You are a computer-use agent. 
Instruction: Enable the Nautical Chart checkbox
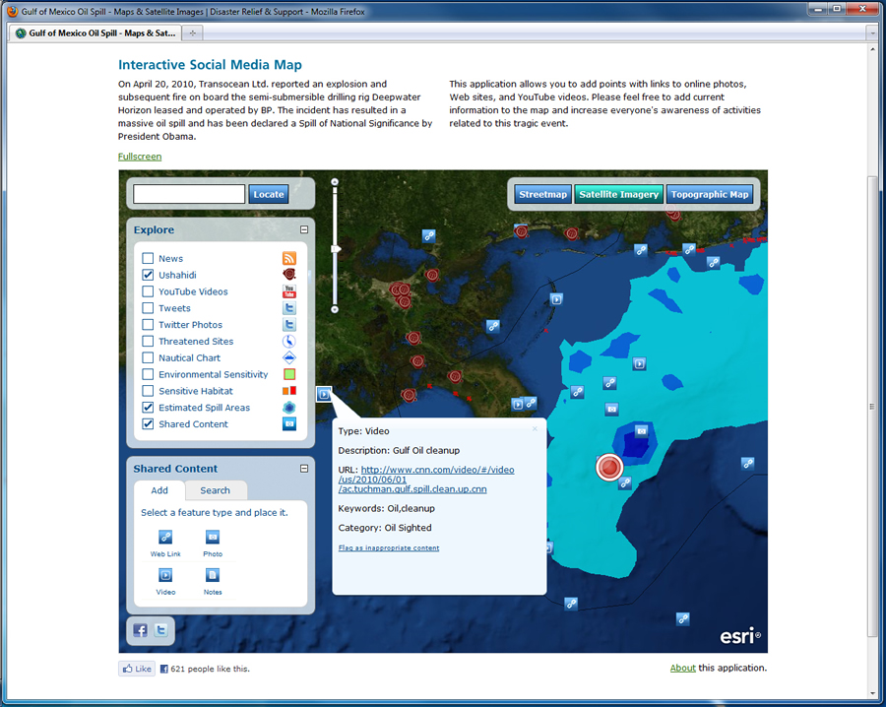[x=148, y=357]
